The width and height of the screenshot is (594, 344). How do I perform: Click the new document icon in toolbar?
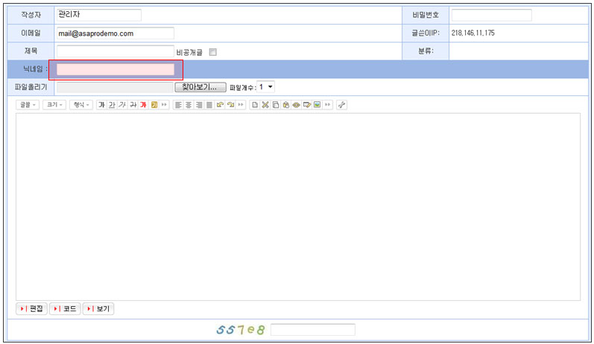(x=254, y=105)
